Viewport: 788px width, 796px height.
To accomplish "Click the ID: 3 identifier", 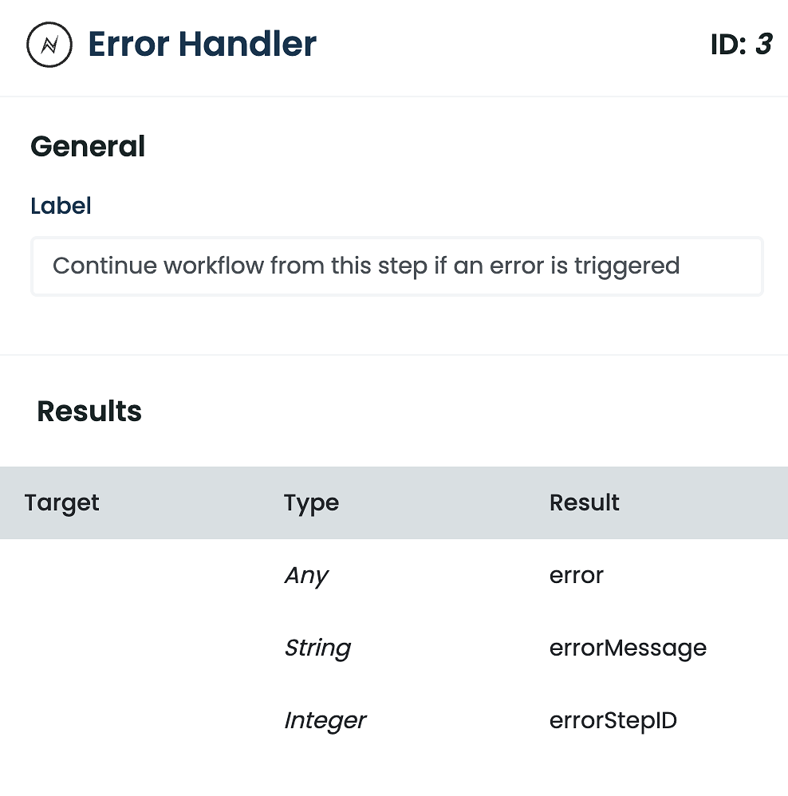I will tap(742, 45).
